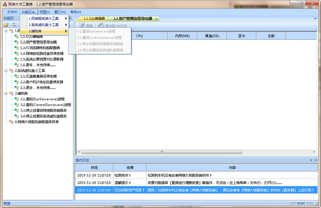Click the CAP indicator in status bar
The image size is (321, 208).
tap(292, 203)
